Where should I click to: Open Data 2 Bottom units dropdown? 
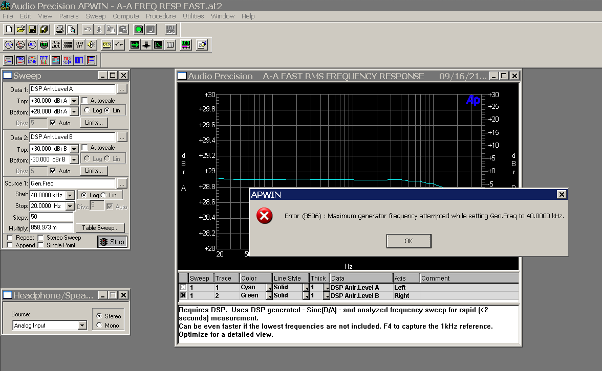click(74, 159)
